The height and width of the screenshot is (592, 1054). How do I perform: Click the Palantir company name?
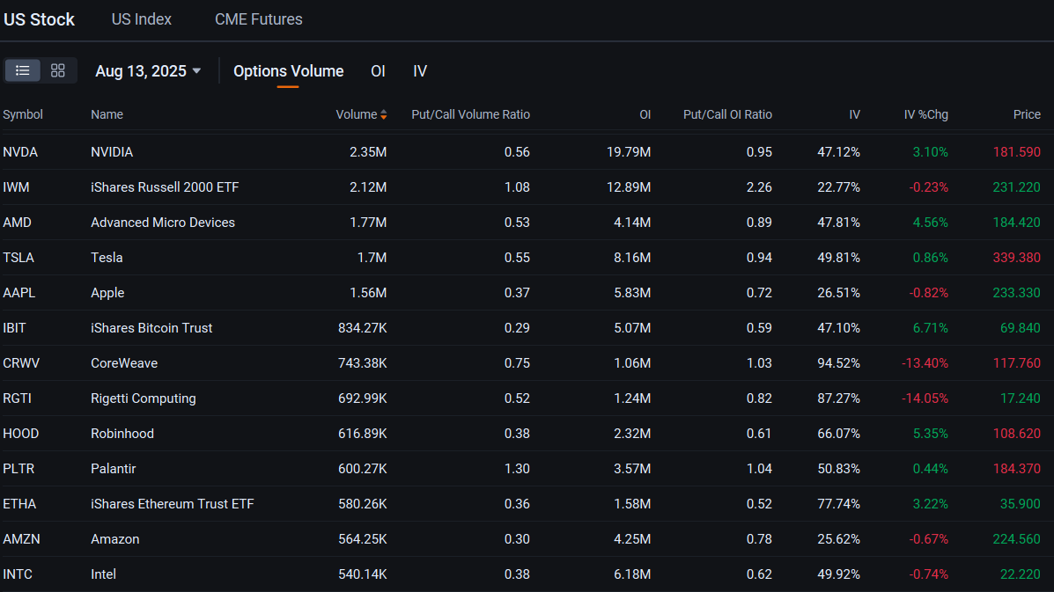[113, 469]
